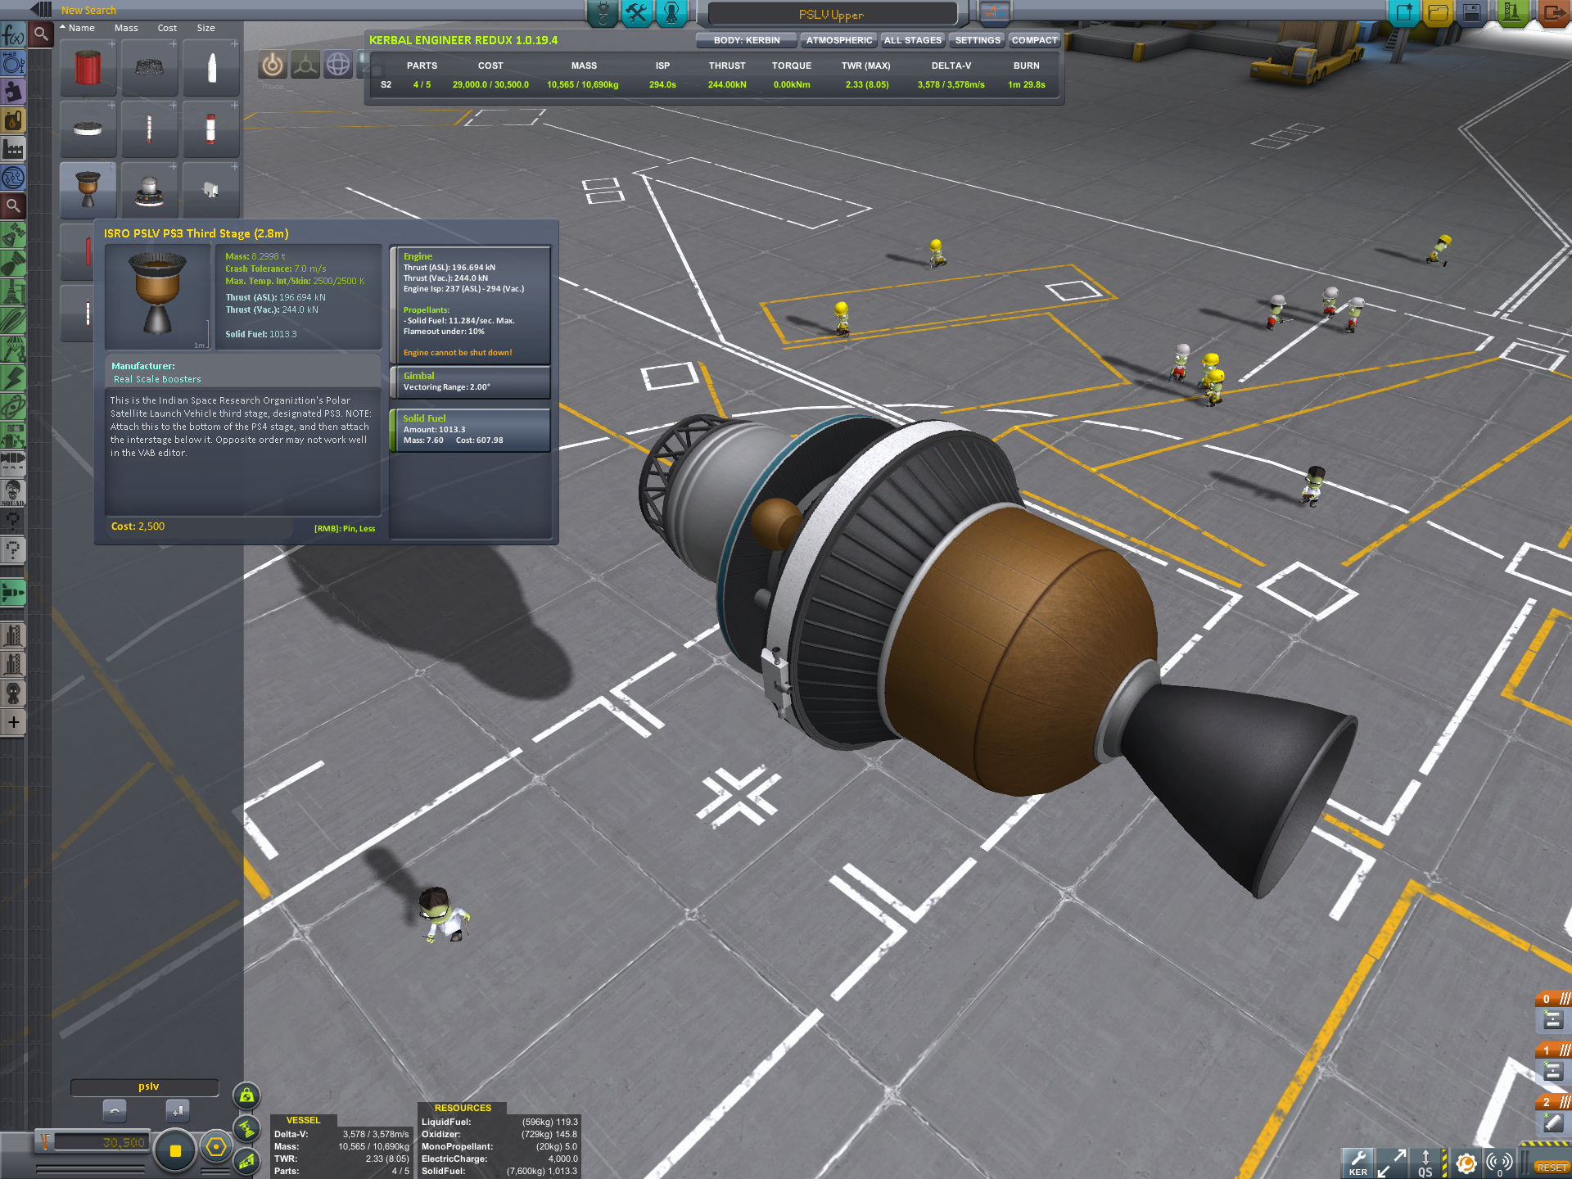Toggle center of thrust overlay

(x=246, y=1128)
